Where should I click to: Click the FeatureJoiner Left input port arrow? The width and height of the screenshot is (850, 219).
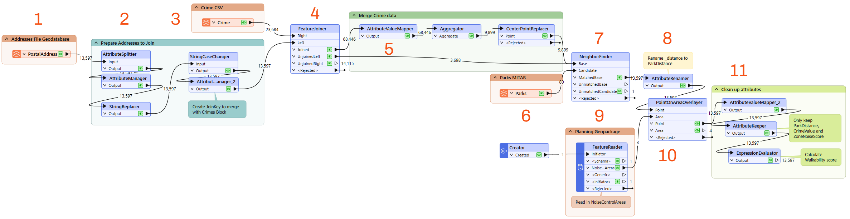point(293,43)
